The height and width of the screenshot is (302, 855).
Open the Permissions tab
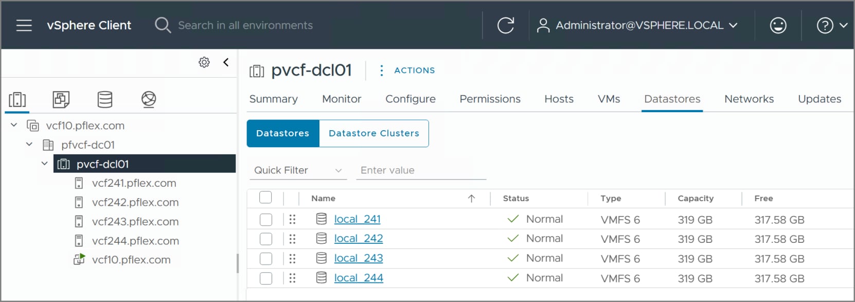point(490,99)
